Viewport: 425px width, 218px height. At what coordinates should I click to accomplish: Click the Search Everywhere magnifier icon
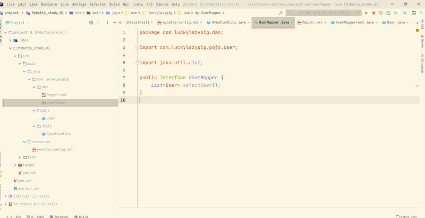pyautogui.click(x=420, y=13)
